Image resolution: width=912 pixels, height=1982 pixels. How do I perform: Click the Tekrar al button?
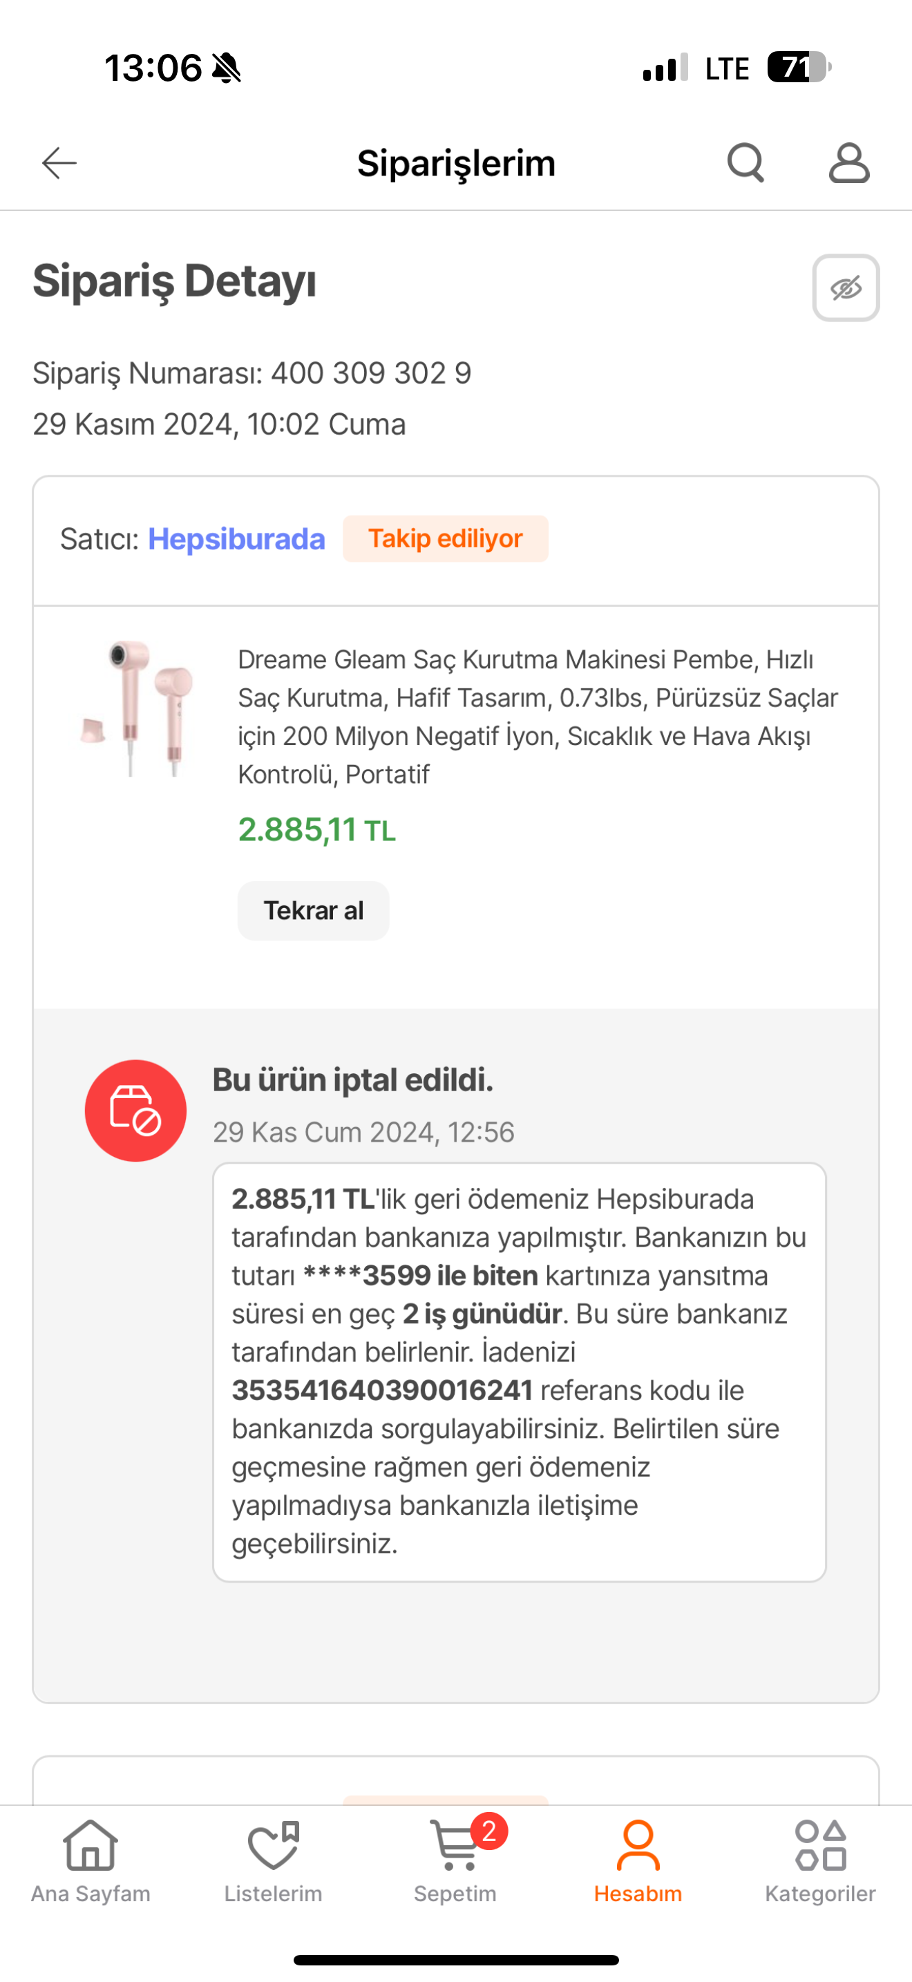point(313,911)
